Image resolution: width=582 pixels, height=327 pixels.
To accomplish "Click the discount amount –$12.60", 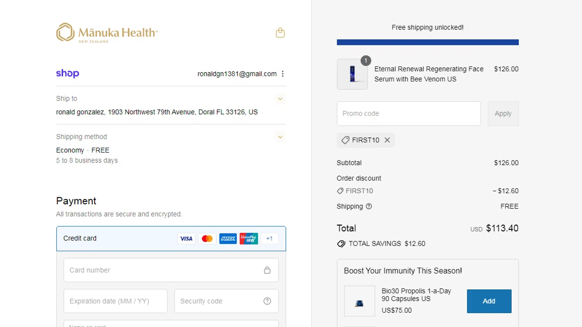I will 506,191.
